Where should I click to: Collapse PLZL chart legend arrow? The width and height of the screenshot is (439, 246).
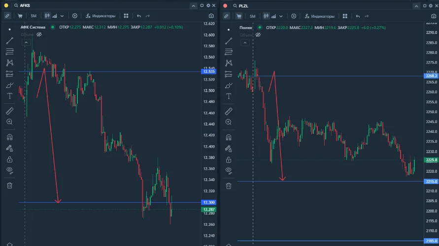245,43
